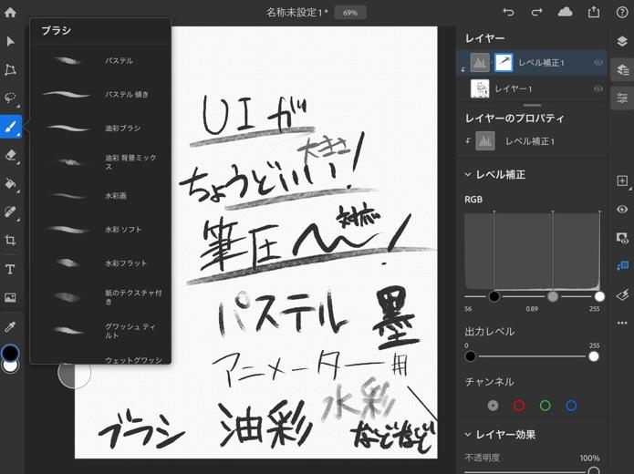Select the red channel radio button
Screen dimensions: 634x474
(x=519, y=406)
